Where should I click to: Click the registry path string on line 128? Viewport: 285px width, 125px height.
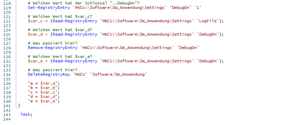click(127, 48)
